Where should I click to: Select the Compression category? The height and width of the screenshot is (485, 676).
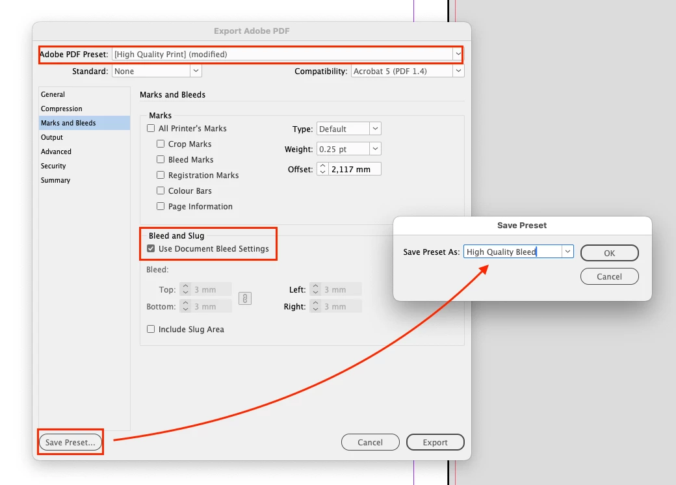coord(84,109)
